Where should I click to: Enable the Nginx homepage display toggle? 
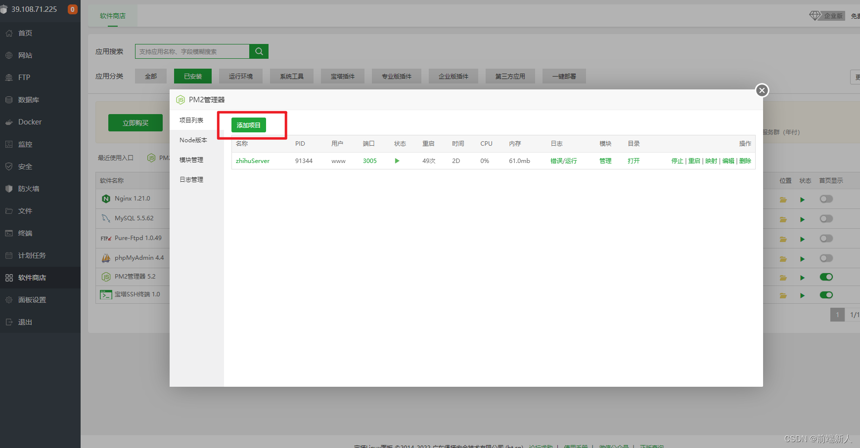click(x=826, y=199)
